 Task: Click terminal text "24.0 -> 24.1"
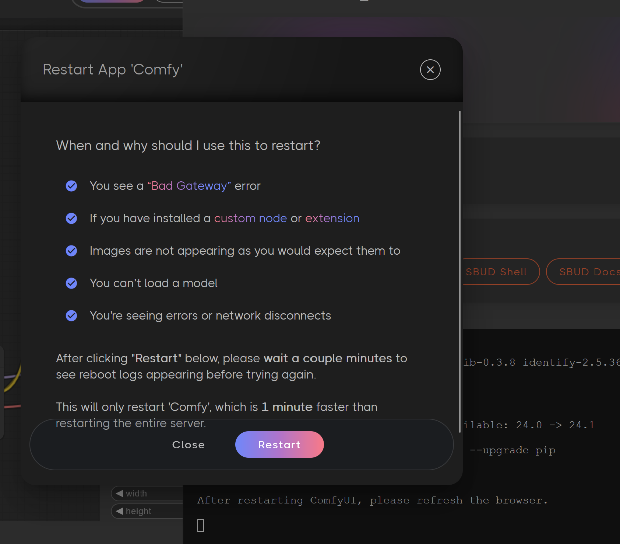coord(555,425)
